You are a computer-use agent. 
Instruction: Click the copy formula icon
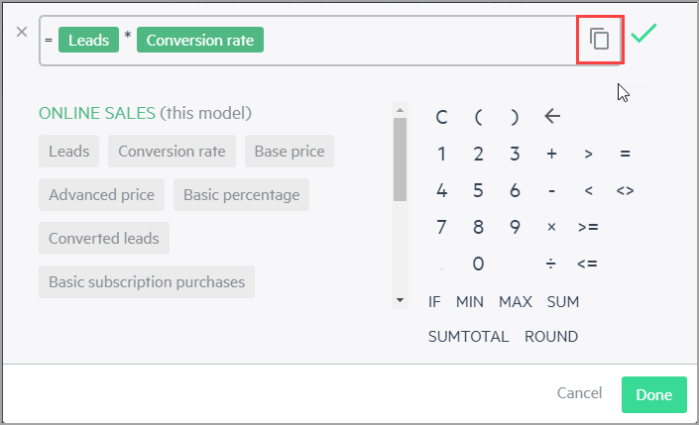(599, 39)
